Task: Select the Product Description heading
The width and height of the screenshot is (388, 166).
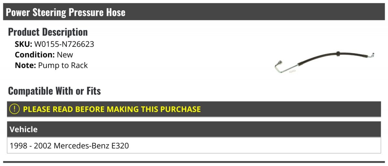Action: 48,32
